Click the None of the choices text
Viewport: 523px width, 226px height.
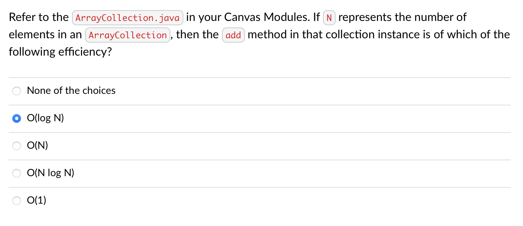(x=71, y=91)
